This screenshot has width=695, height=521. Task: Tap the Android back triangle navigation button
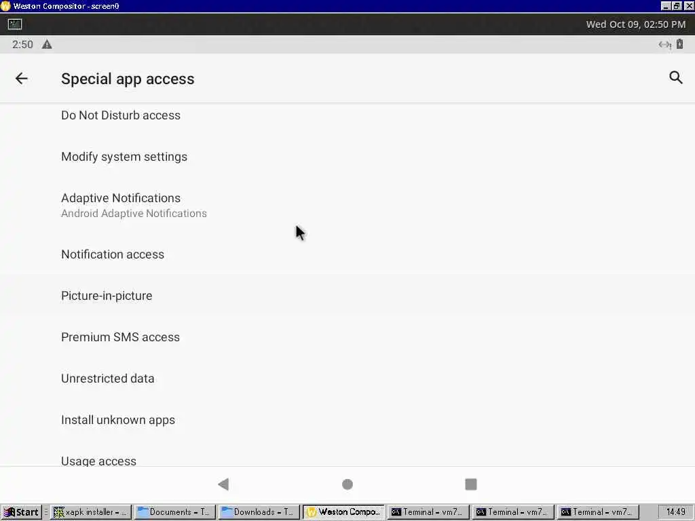223,484
